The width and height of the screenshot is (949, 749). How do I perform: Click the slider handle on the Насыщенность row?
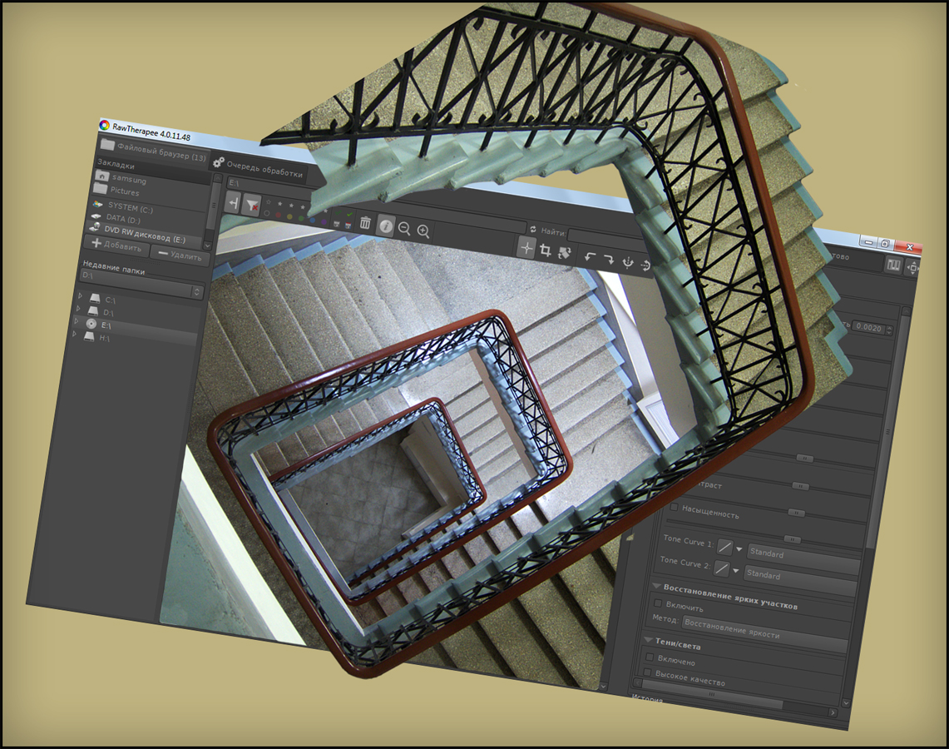click(x=797, y=513)
